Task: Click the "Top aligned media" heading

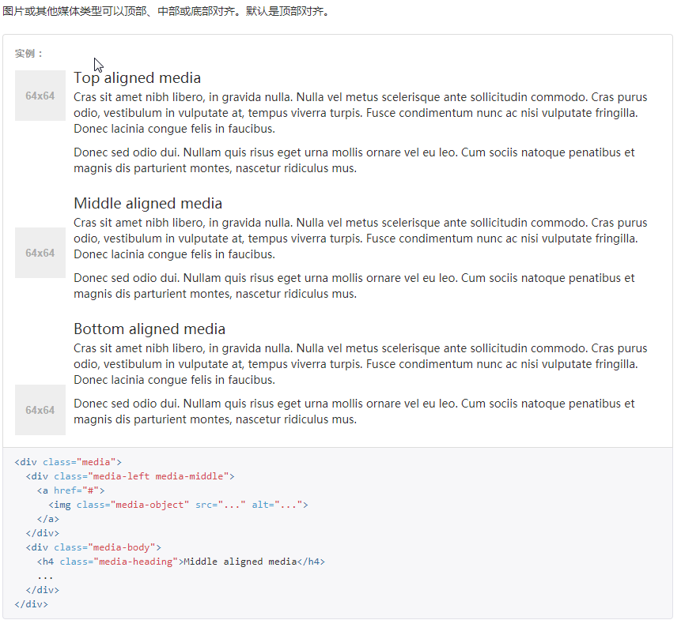Action: [x=137, y=77]
